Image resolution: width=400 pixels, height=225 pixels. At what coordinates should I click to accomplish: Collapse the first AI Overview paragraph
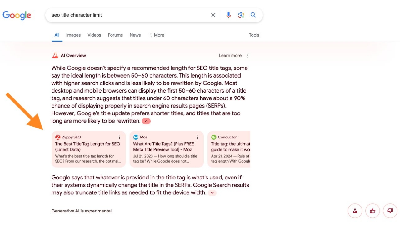(146, 121)
